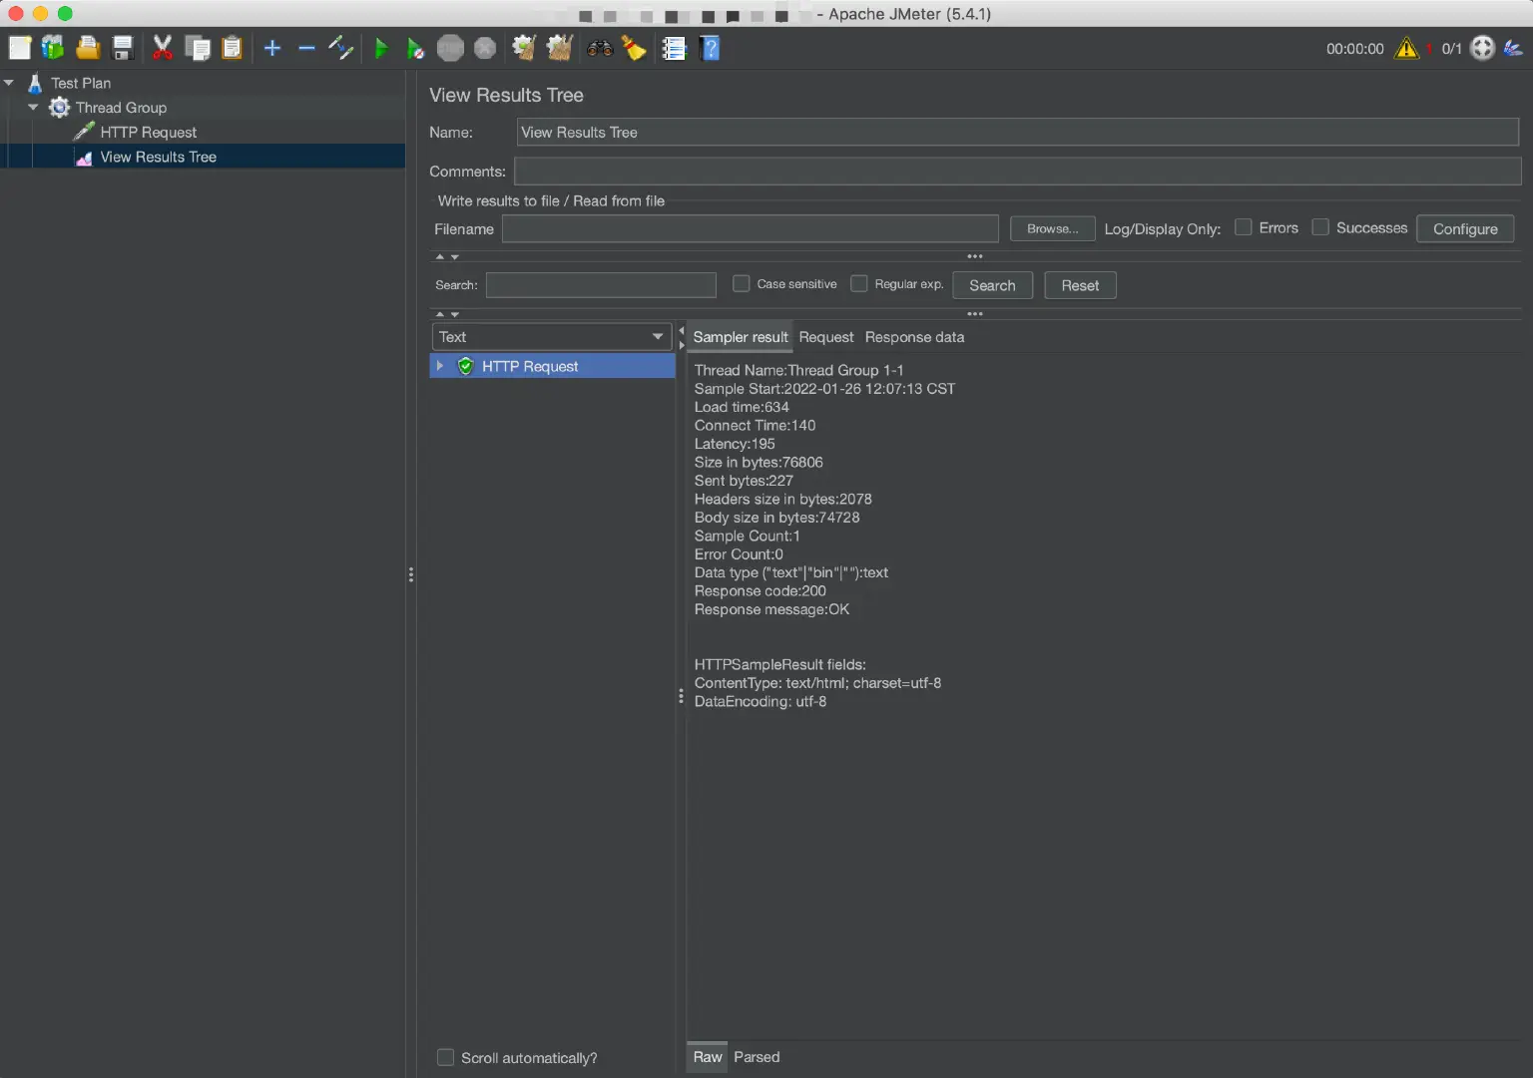Open search with the binoculars icon

(x=600, y=48)
